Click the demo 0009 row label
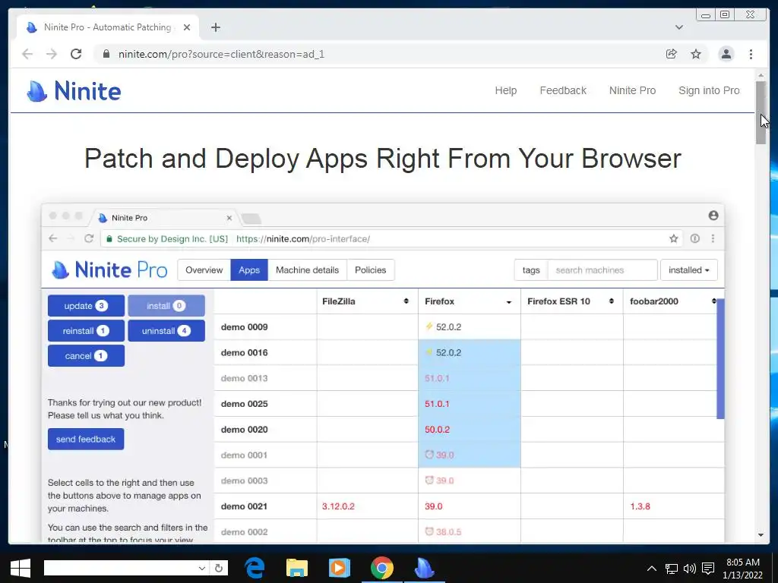Viewport: 778px width, 583px height. (244, 327)
